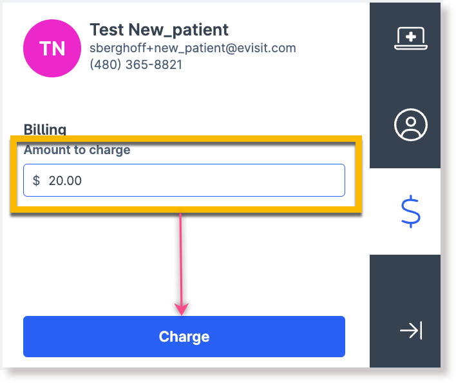
Task: Click the pink arrowhead above Charge
Action: click(x=182, y=309)
